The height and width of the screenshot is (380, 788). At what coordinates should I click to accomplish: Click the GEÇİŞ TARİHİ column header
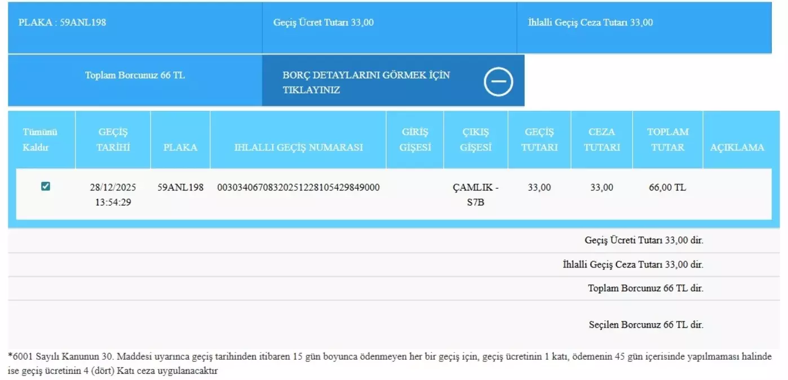tap(113, 140)
